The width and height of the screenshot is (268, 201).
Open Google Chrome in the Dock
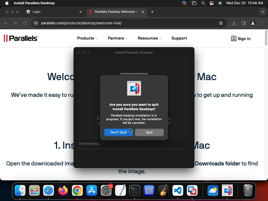coord(77,191)
